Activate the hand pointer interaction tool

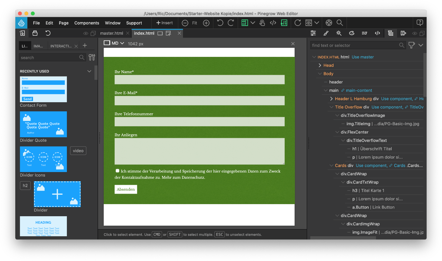pyautogui.click(x=262, y=23)
